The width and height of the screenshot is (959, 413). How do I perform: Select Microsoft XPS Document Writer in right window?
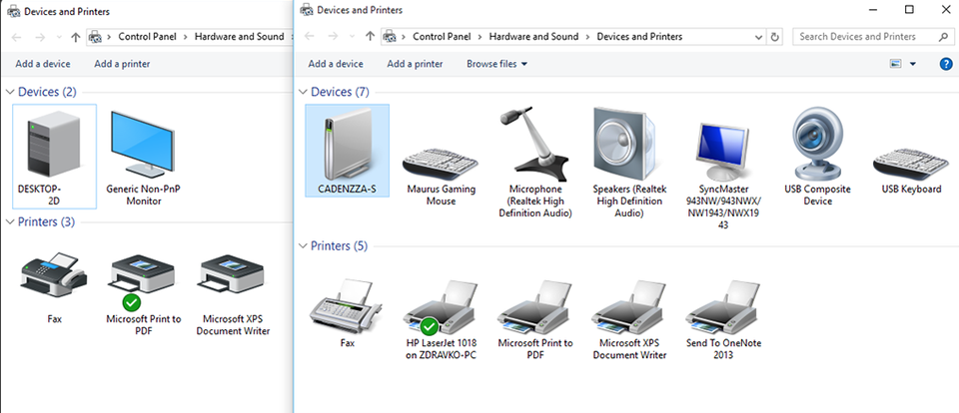(x=629, y=319)
